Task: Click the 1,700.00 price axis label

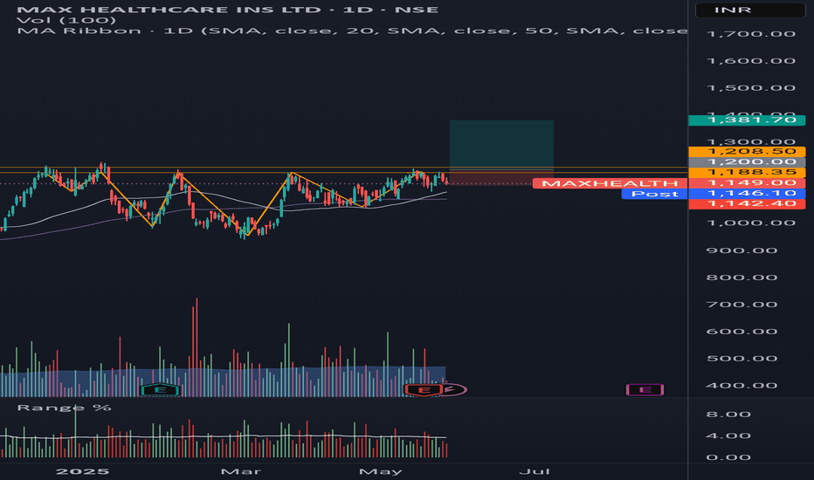Action: [x=751, y=34]
